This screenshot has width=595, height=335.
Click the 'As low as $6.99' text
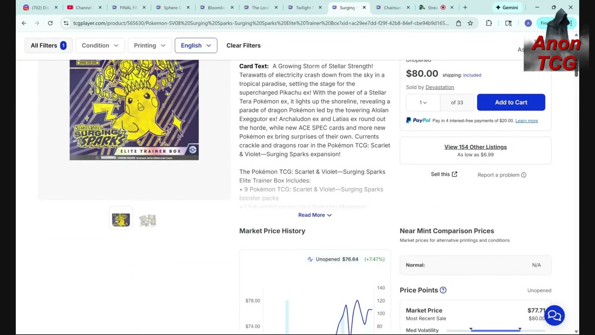click(x=476, y=154)
